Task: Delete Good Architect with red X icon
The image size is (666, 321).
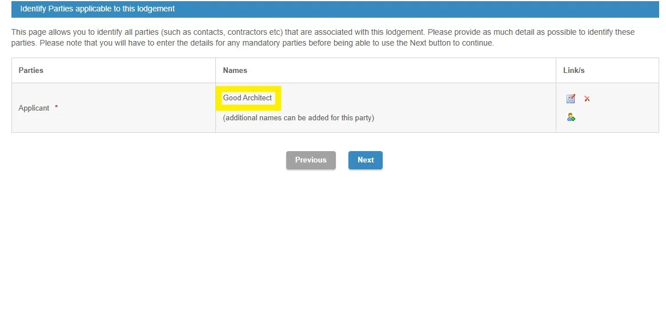Action: [x=587, y=99]
